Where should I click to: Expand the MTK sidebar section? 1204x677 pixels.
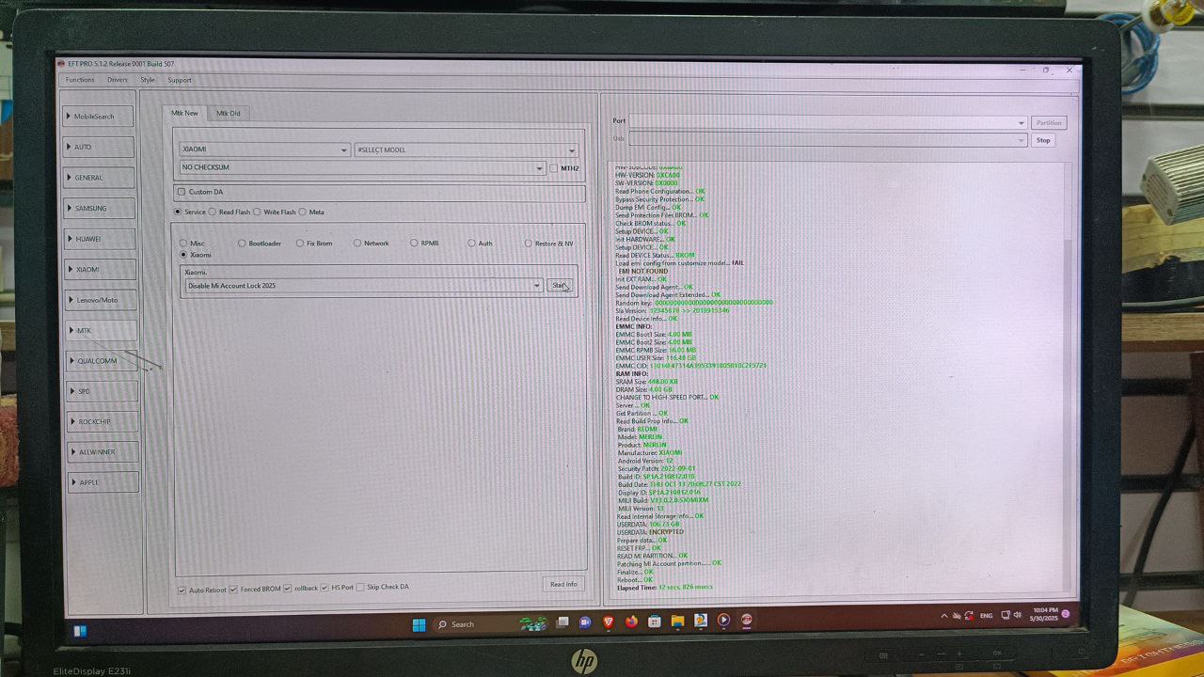click(x=101, y=330)
